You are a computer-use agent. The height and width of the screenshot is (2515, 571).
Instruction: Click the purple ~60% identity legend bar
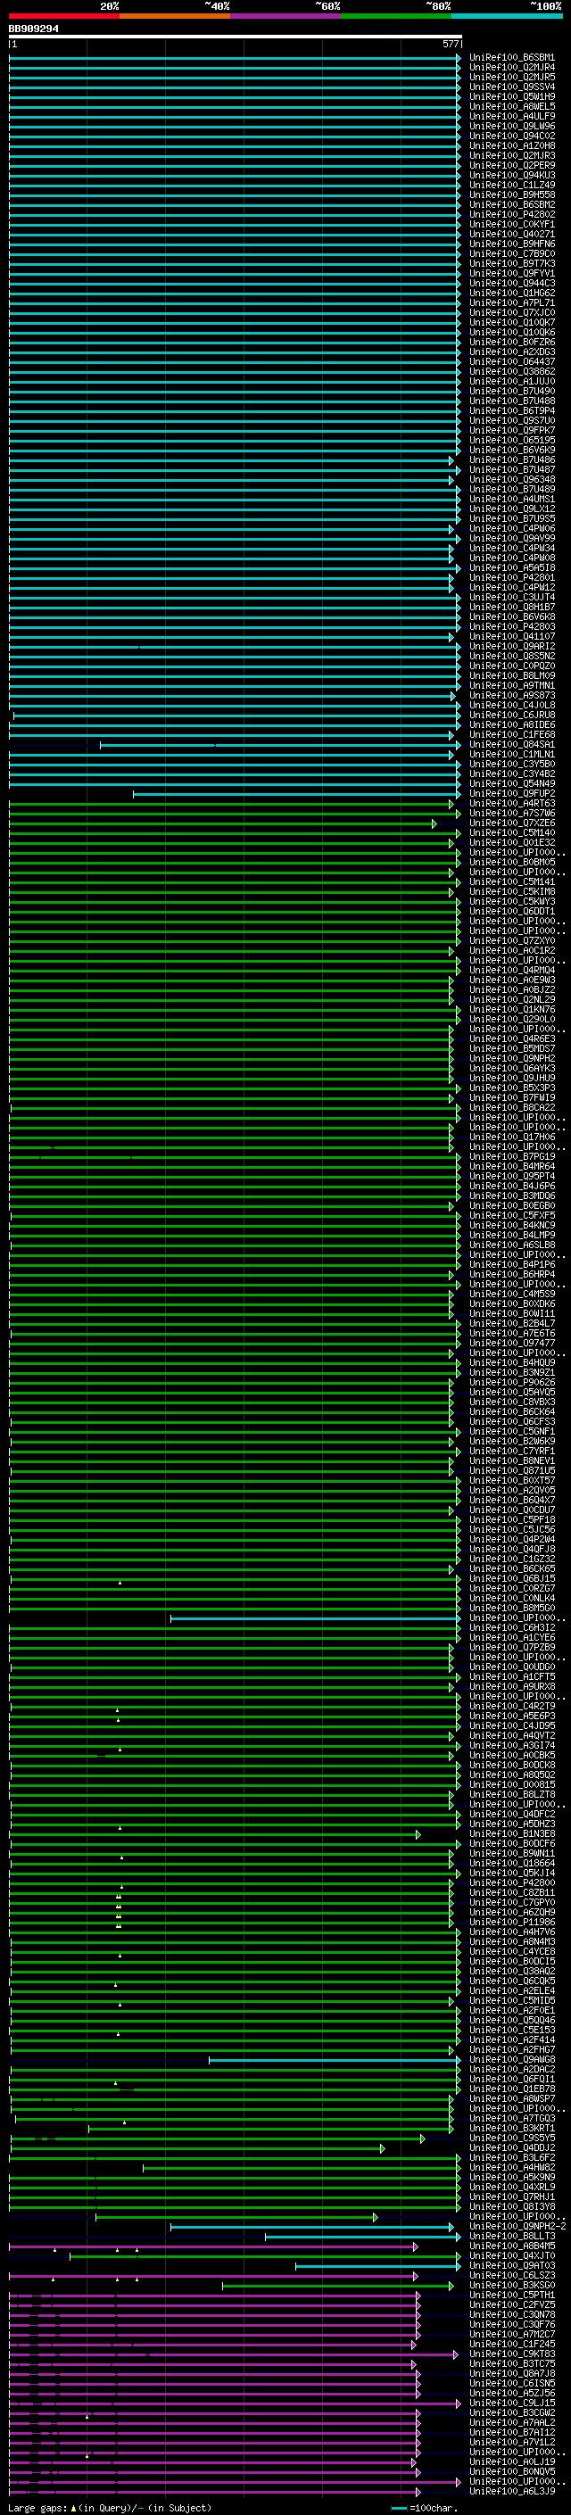coord(286,16)
